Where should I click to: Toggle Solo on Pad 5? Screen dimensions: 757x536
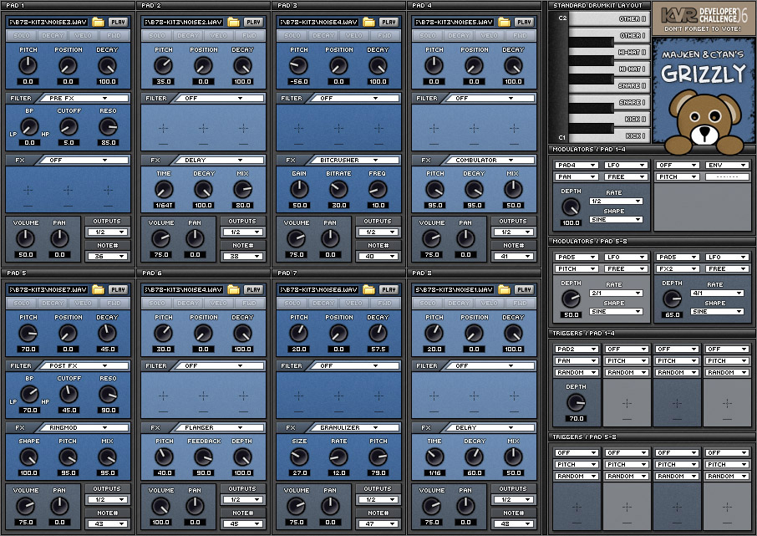22,303
